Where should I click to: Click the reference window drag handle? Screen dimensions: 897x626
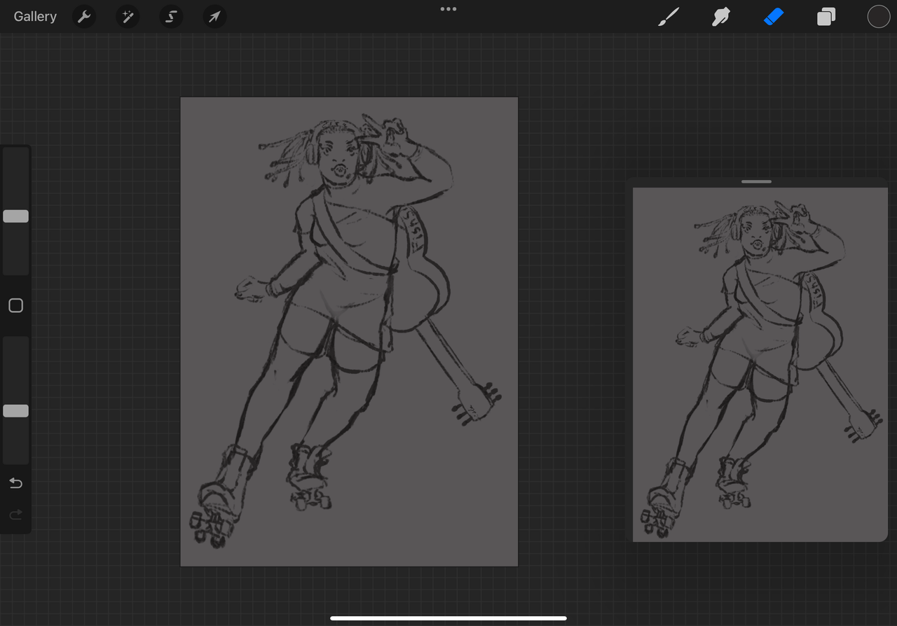[756, 181]
